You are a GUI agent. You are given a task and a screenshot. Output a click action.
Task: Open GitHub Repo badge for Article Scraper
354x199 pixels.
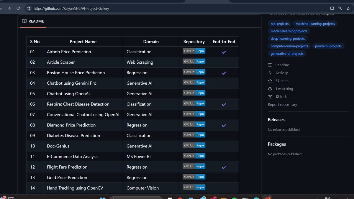pos(194,62)
